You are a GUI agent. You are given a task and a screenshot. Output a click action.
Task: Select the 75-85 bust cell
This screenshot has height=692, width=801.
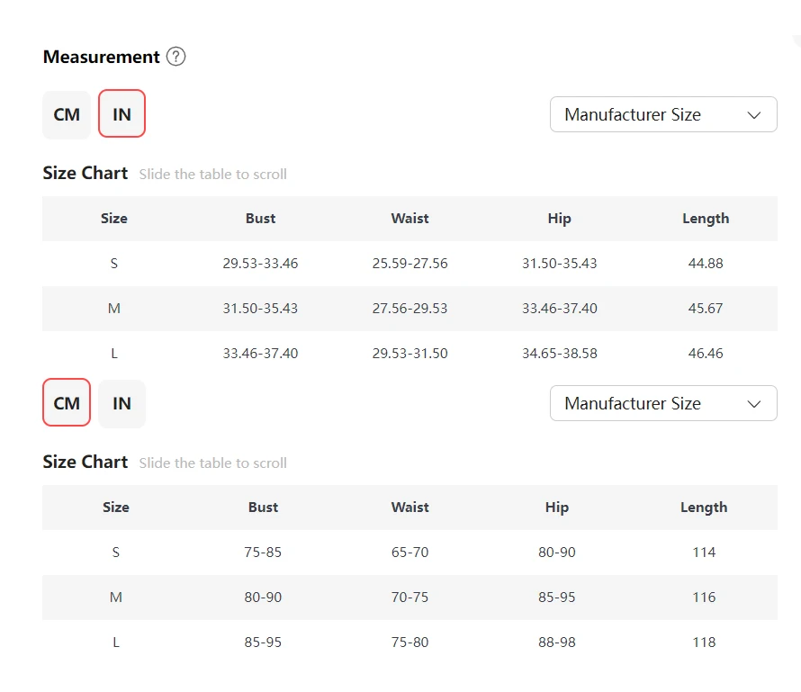tap(263, 553)
